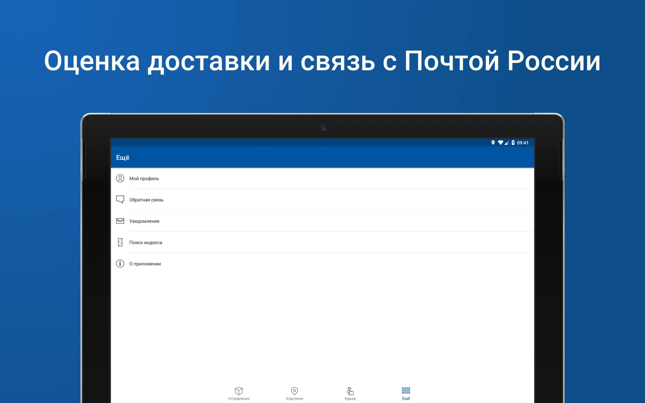This screenshot has width=645, height=403.
Task: Tap the Поиск индекса postal code icon
Action: pos(120,242)
